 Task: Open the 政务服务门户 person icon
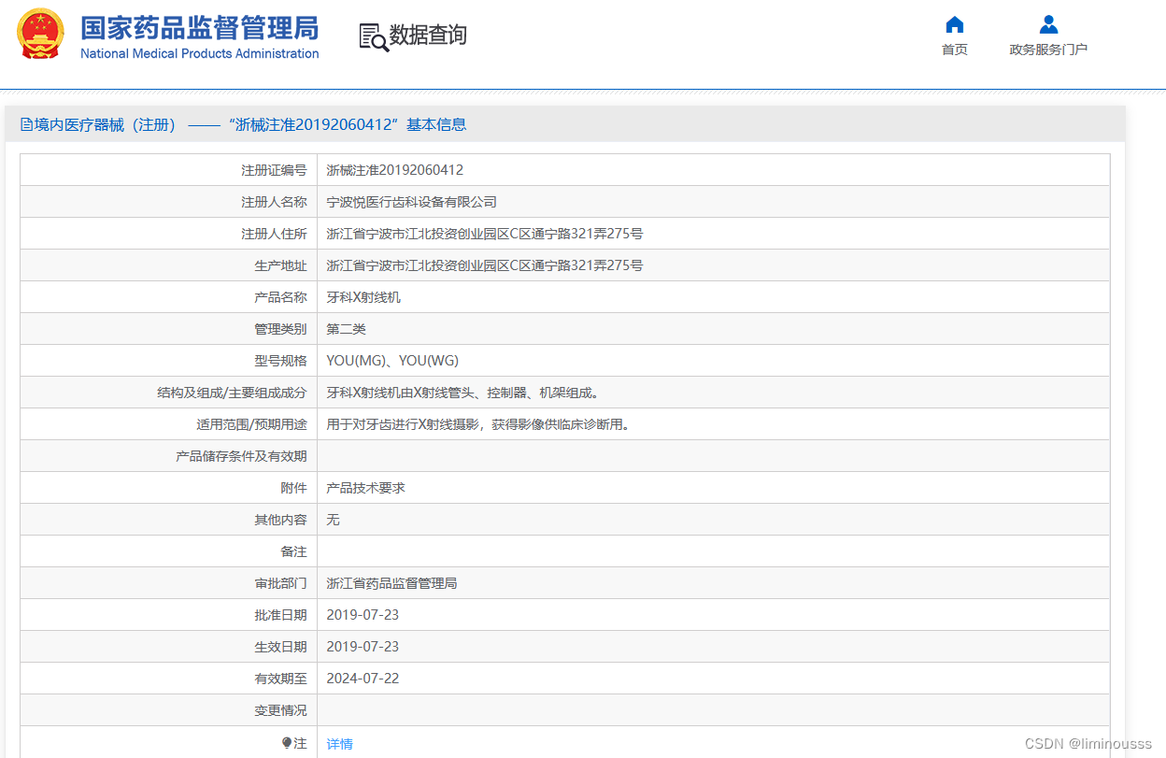point(1048,25)
